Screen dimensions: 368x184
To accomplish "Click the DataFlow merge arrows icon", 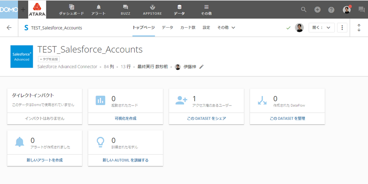I will click(x=262, y=100).
